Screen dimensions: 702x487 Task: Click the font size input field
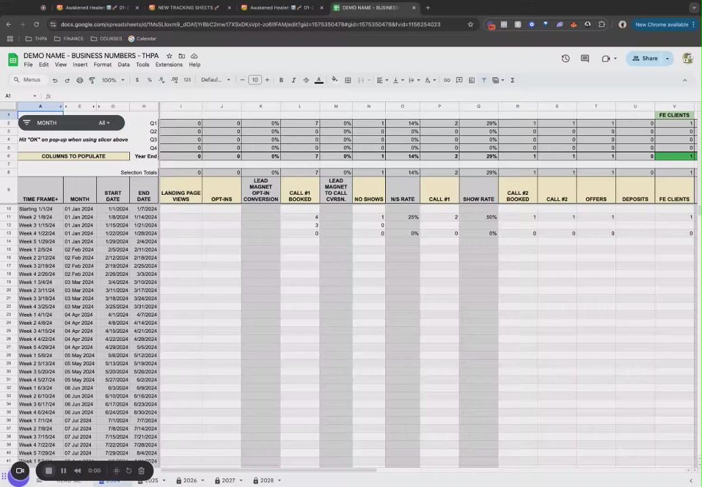[255, 80]
